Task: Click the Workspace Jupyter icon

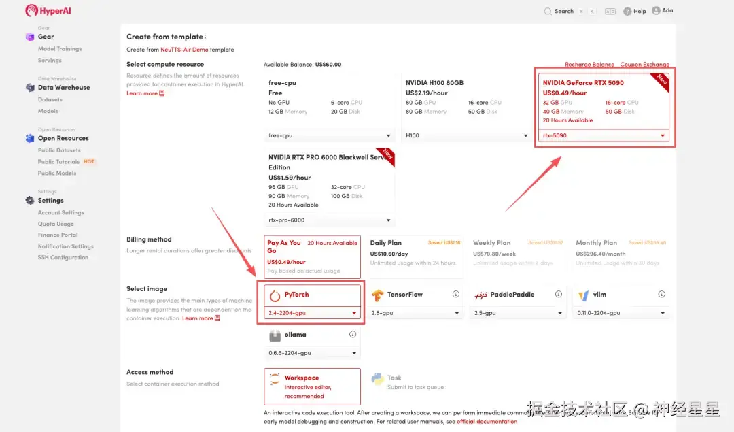Action: click(275, 379)
